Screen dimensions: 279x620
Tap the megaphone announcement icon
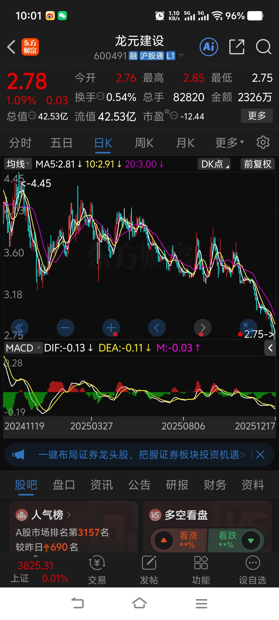(18, 455)
